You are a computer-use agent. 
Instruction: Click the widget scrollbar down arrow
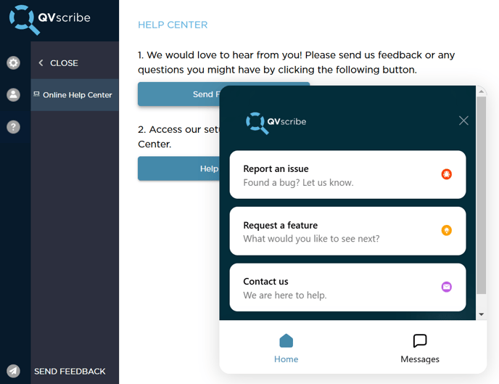pyautogui.click(x=481, y=314)
